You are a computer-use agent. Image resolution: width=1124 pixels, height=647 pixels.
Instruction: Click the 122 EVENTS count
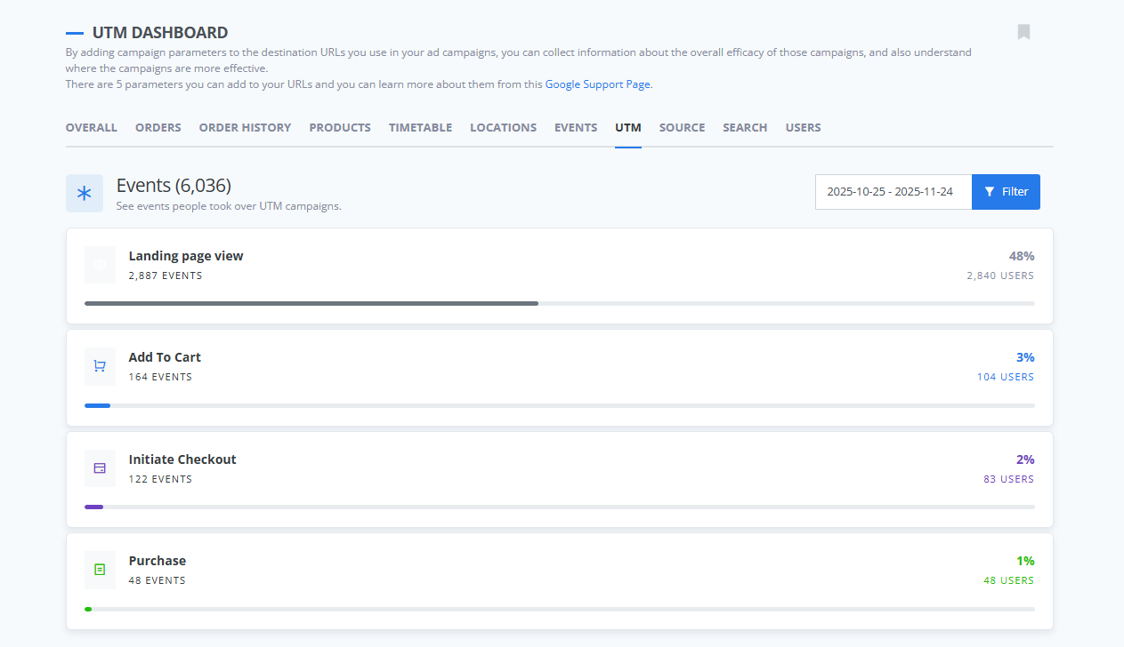tap(160, 479)
